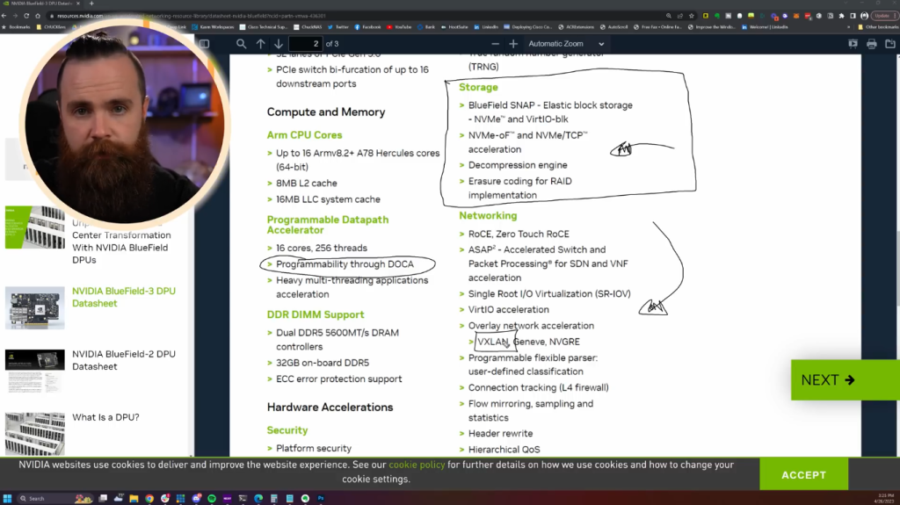Click 'Header rewrite' bullet text
Viewport: 900px width, 505px height.
(500, 433)
